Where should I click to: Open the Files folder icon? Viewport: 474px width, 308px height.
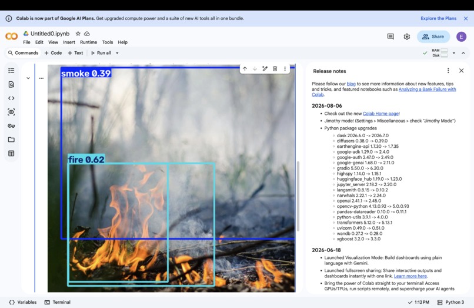click(x=11, y=140)
